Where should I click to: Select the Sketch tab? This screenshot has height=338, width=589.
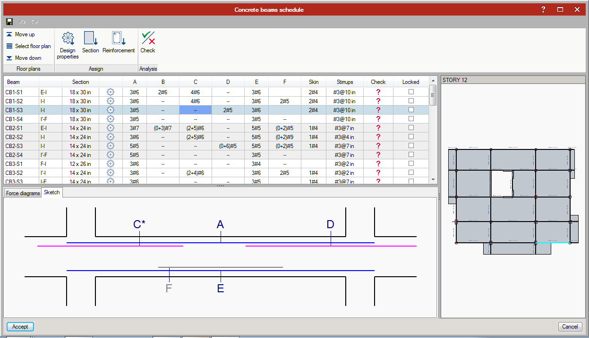[52, 192]
